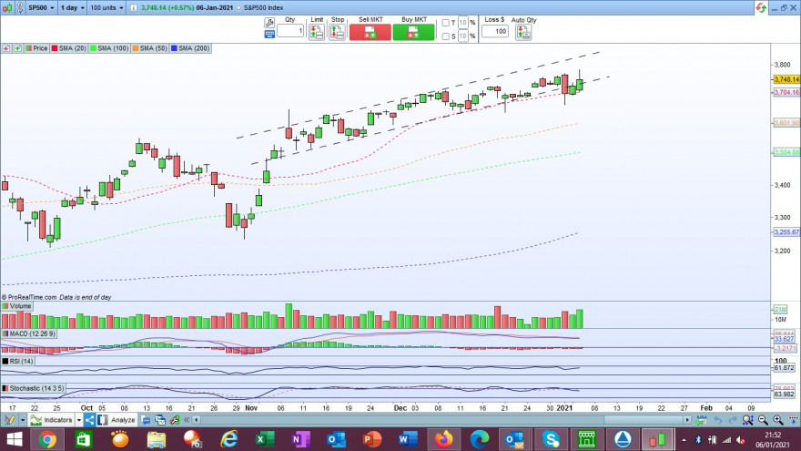Click the Limit order button
Image resolution: width=801 pixels, height=451 pixels.
pos(317,32)
